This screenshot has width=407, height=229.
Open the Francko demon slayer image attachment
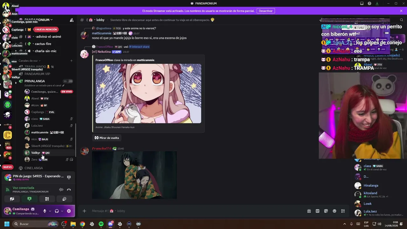point(134,175)
